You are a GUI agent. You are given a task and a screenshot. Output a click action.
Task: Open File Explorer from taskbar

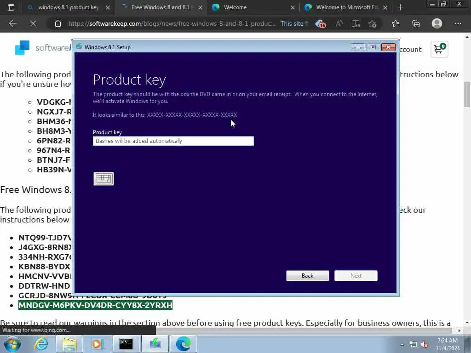coord(69,344)
